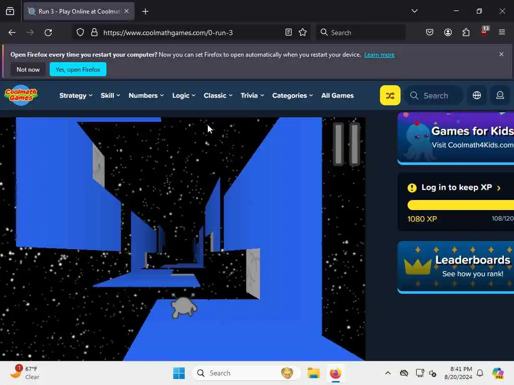Click the Coolmath site search field
This screenshot has width=514, height=385.
click(434, 95)
